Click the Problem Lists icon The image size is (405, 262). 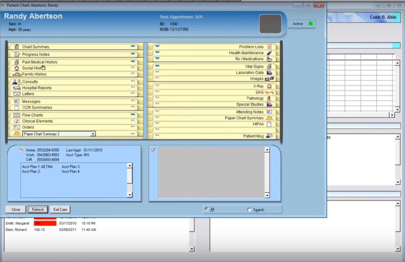pyautogui.click(x=270, y=47)
